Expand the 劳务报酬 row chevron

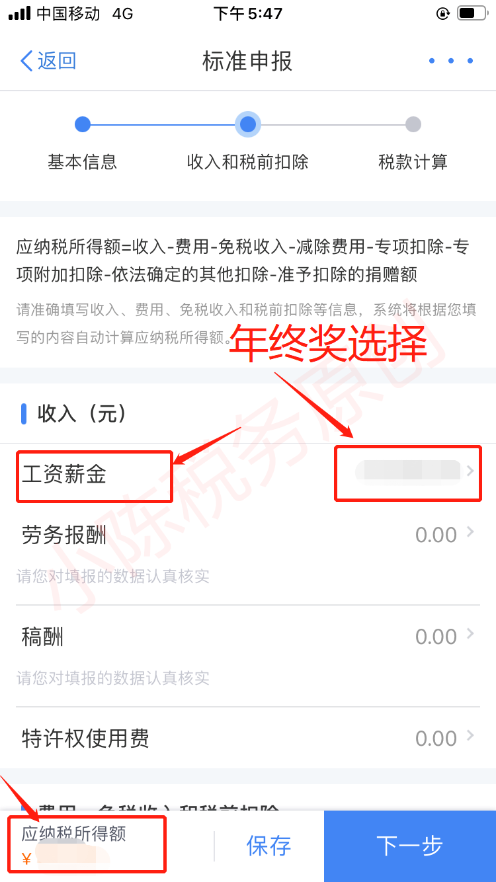(x=470, y=532)
